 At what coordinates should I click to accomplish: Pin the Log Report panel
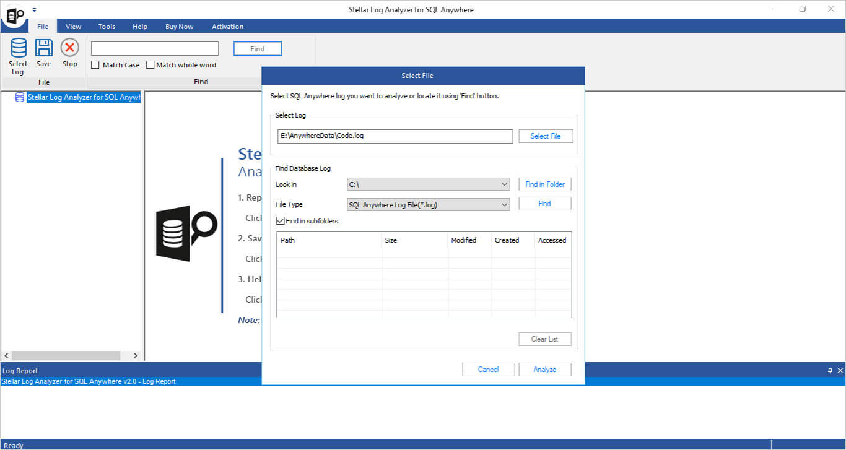pos(830,371)
